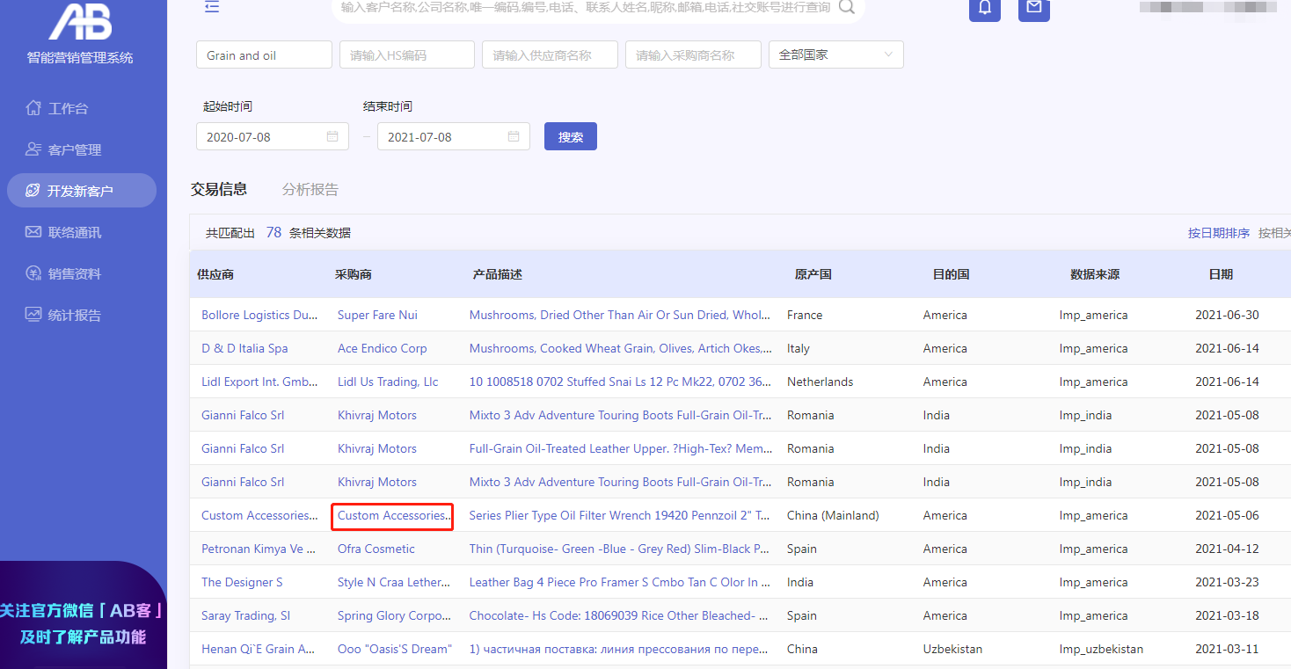Click 供应商 column header
This screenshot has width=1291, height=669.
[215, 274]
